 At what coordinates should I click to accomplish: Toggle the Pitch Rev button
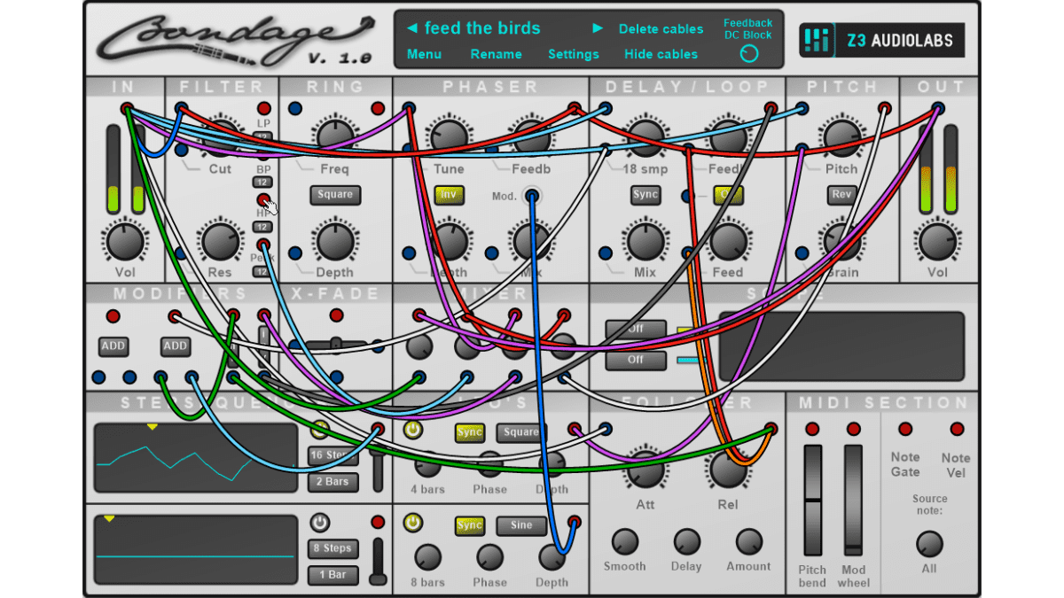(x=841, y=194)
